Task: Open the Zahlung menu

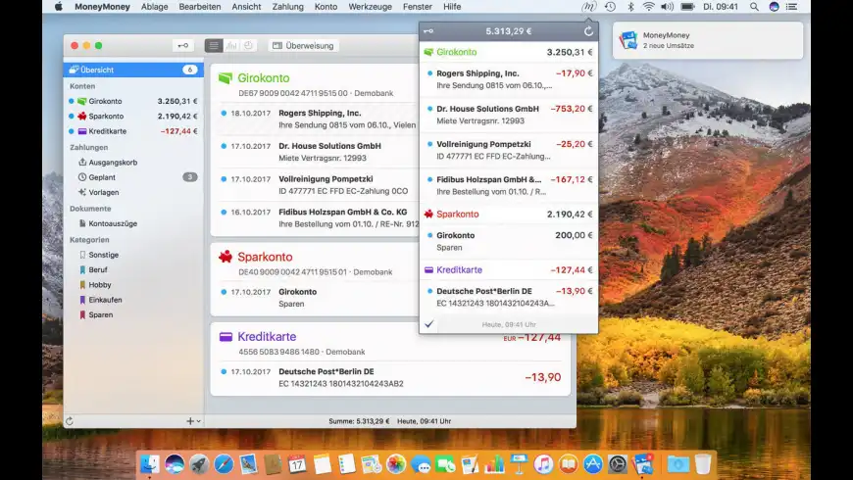Action: click(288, 7)
